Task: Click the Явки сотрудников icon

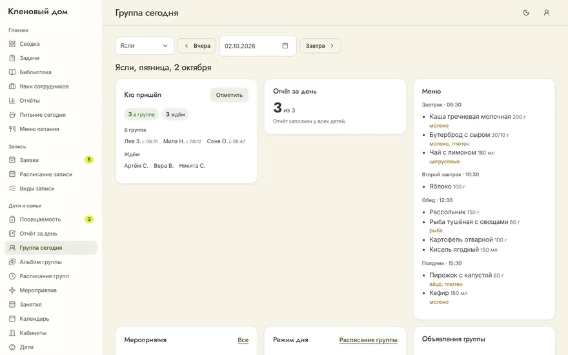Action: 12,86
